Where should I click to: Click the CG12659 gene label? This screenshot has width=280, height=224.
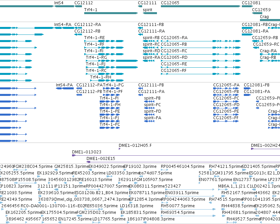[x=261, y=10]
